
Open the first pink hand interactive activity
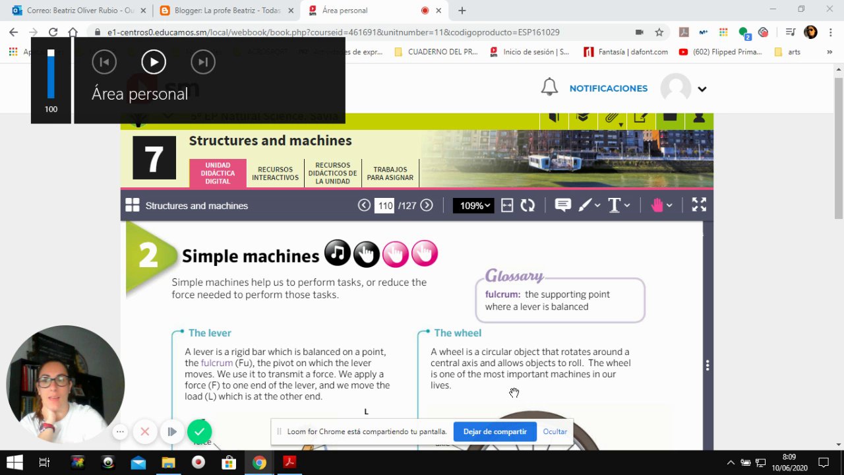click(396, 253)
